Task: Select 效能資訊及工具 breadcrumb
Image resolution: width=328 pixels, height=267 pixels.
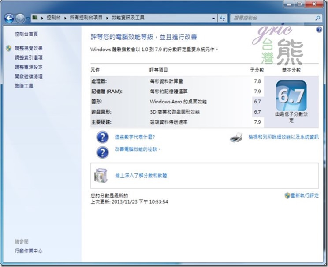Action: [128, 18]
